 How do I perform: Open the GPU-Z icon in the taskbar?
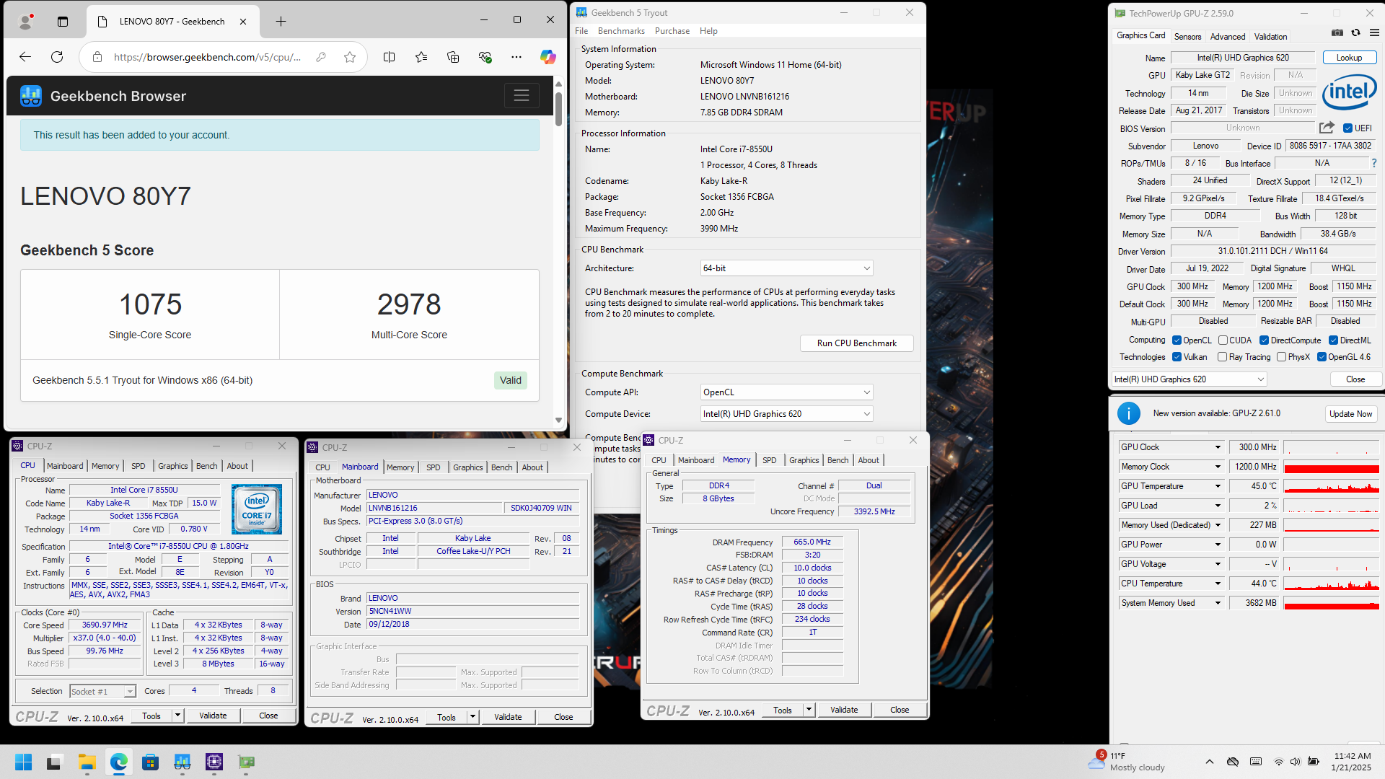246,762
